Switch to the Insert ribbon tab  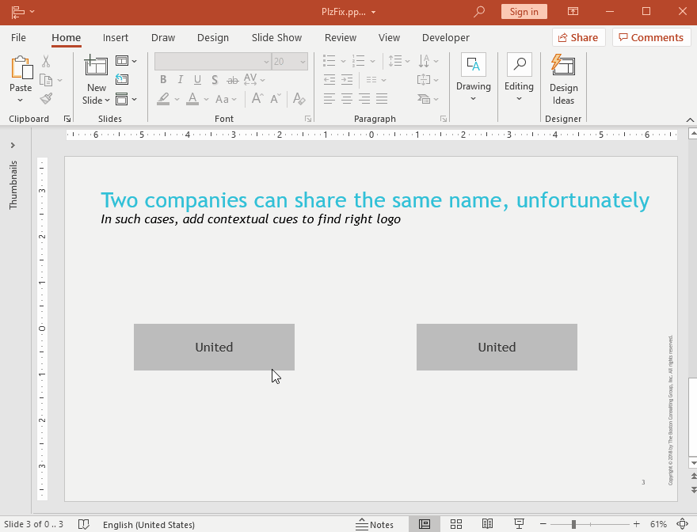[x=116, y=37]
